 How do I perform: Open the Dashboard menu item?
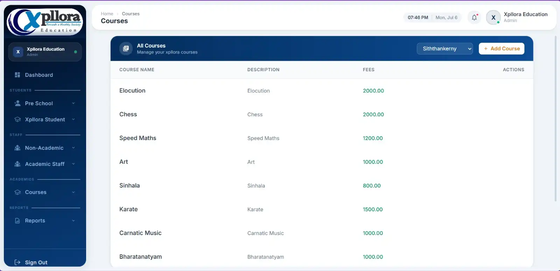tap(45, 75)
